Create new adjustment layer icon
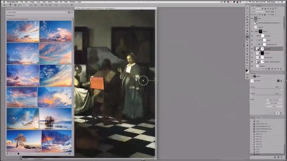This screenshot has height=161, width=287. (x=272, y=68)
